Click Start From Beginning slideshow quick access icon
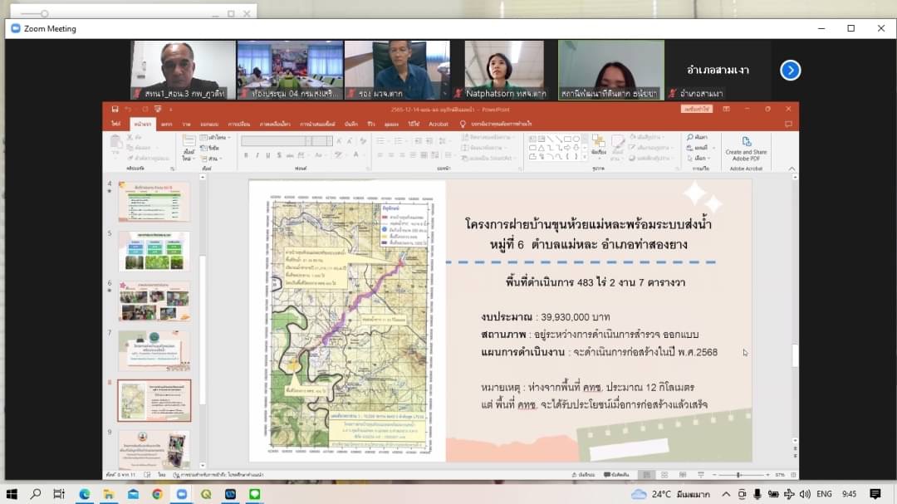 click(158, 110)
